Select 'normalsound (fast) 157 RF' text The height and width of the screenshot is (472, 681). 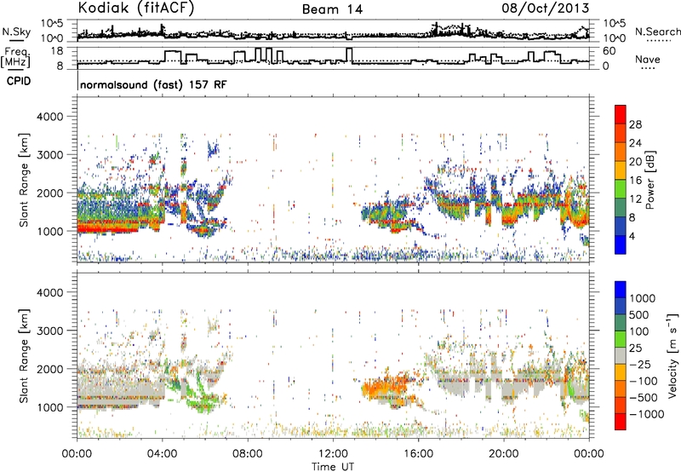(x=153, y=84)
